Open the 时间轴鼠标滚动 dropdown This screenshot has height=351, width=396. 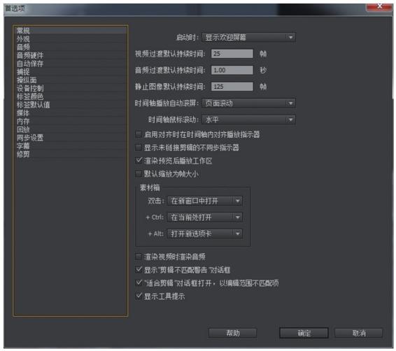[248, 120]
